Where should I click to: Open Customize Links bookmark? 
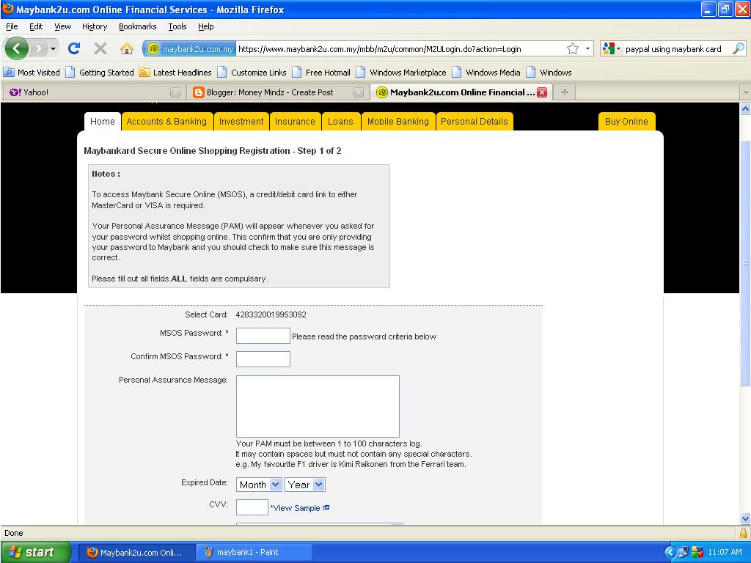click(252, 73)
